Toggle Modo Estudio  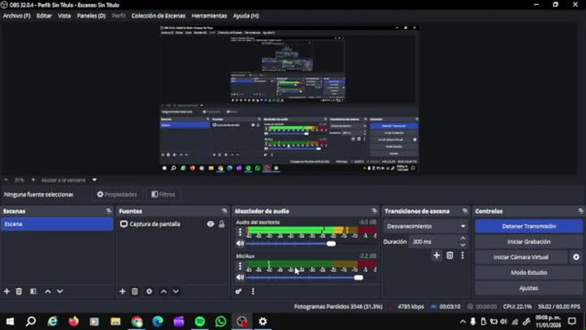[529, 273]
